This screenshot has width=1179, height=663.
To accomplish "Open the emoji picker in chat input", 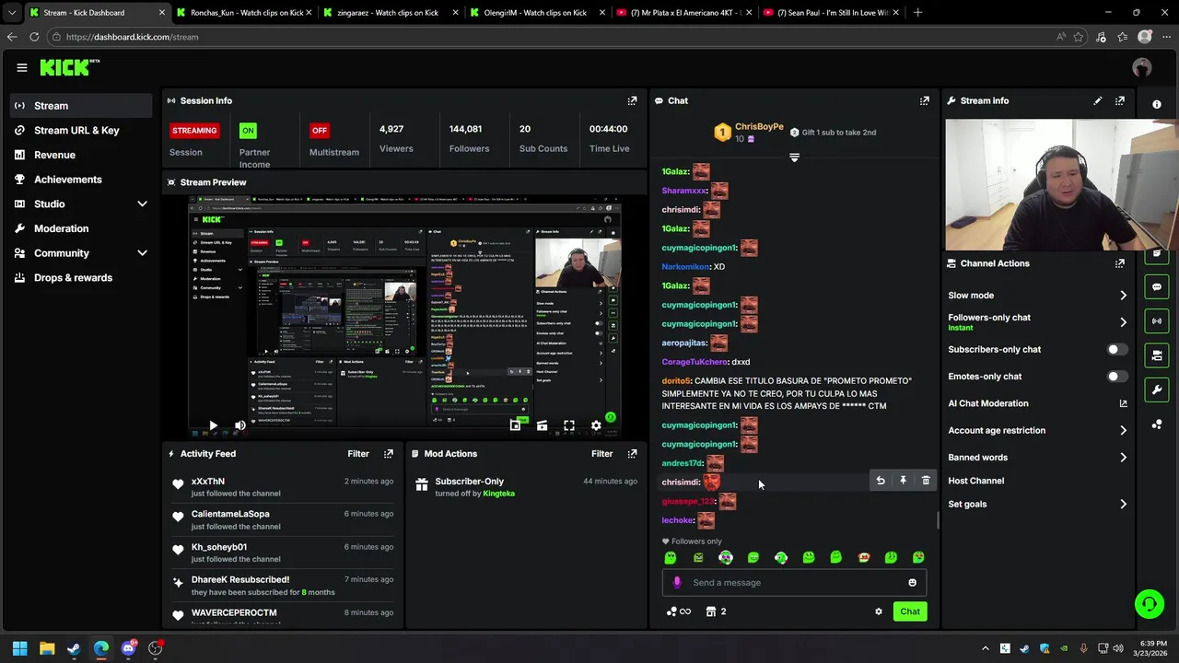I will [x=912, y=582].
